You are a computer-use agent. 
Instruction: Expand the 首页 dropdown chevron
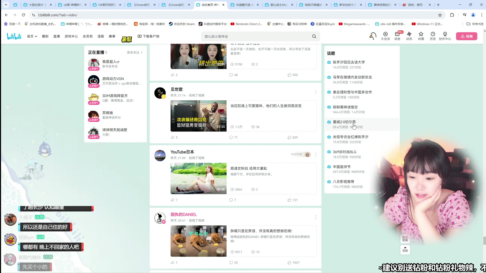point(36,36)
